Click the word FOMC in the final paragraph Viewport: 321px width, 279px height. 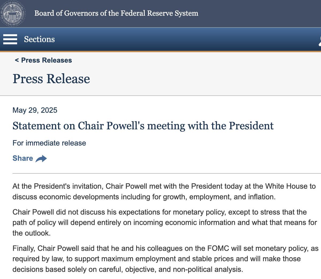click(218, 248)
